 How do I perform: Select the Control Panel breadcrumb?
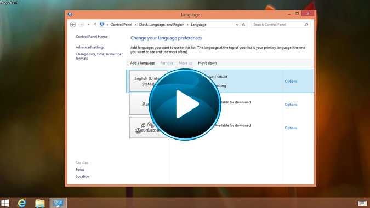click(x=121, y=25)
